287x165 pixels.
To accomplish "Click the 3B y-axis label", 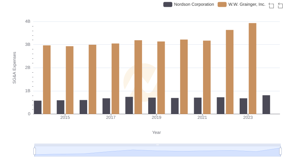I will click(x=28, y=44).
